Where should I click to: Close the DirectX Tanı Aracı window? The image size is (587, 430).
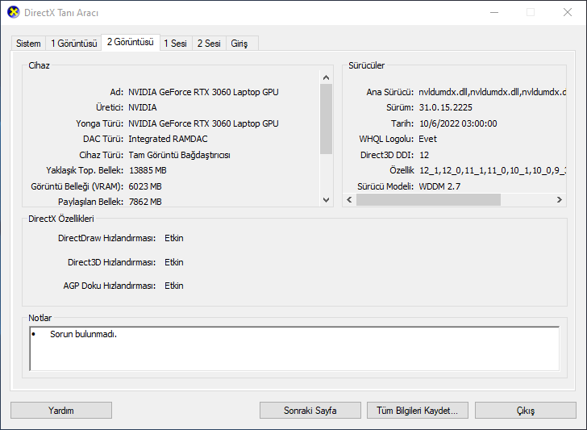point(568,12)
